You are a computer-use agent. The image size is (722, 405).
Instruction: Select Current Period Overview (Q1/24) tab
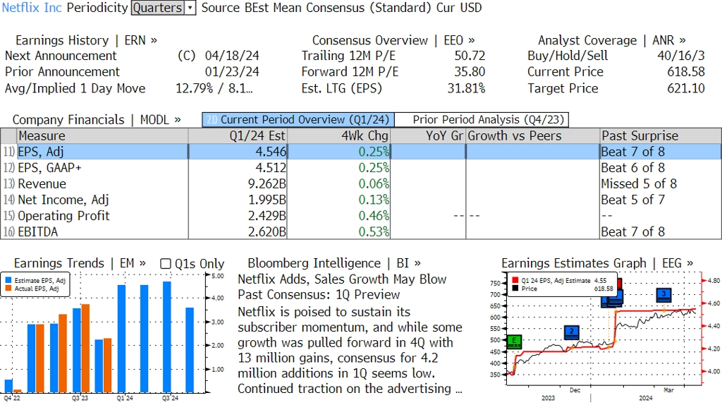point(298,120)
